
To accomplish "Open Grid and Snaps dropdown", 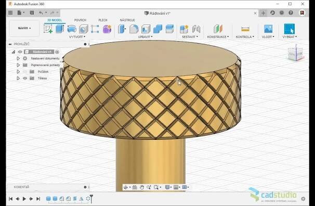I will click(177, 187).
